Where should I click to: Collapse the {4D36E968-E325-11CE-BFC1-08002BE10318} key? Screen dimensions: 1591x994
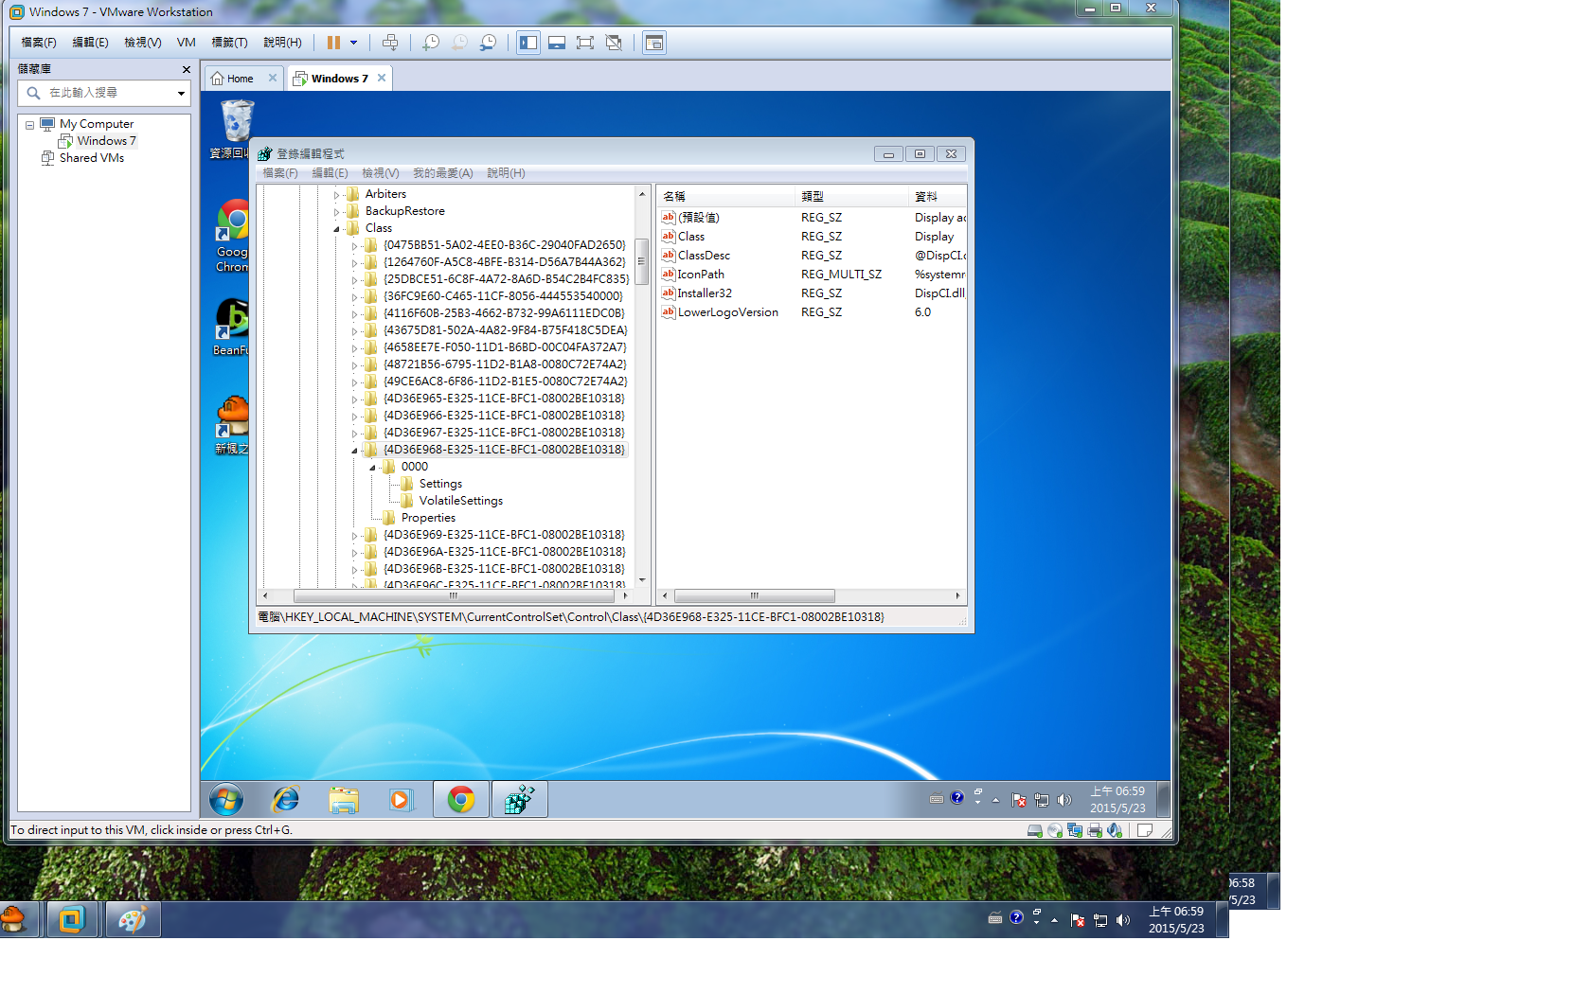354,451
